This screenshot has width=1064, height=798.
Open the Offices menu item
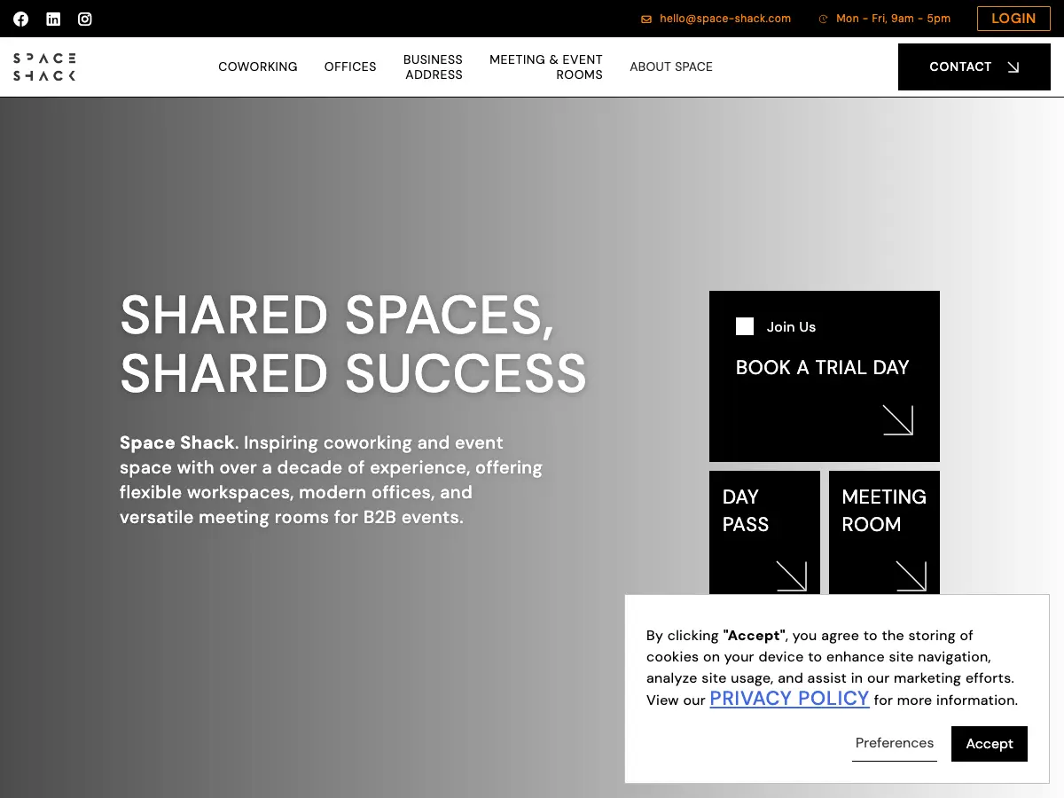coord(350,66)
